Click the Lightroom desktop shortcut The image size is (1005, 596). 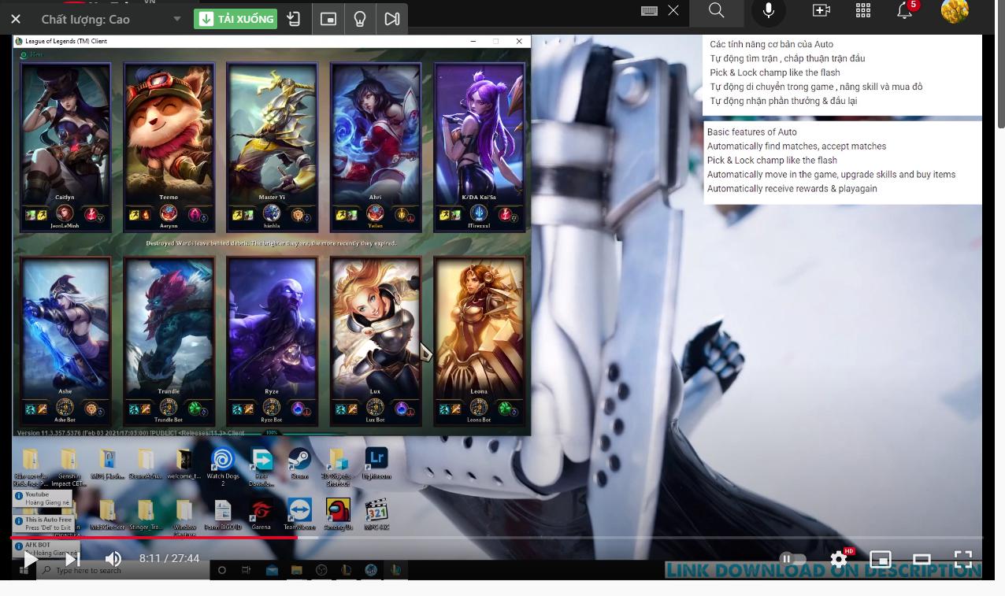pyautogui.click(x=376, y=464)
